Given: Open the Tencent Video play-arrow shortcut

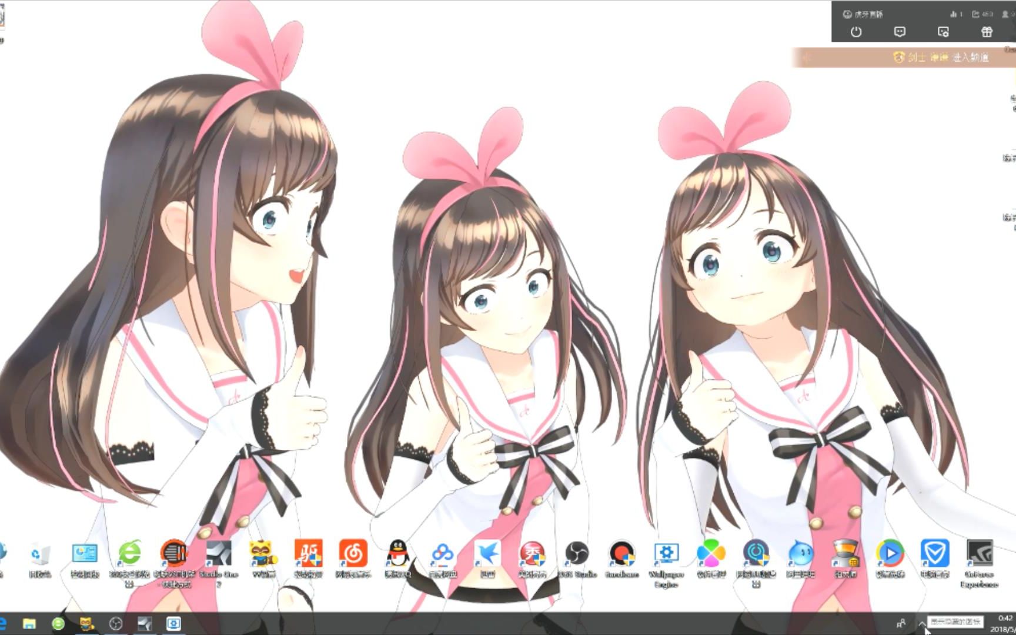Looking at the screenshot, I should point(890,560).
